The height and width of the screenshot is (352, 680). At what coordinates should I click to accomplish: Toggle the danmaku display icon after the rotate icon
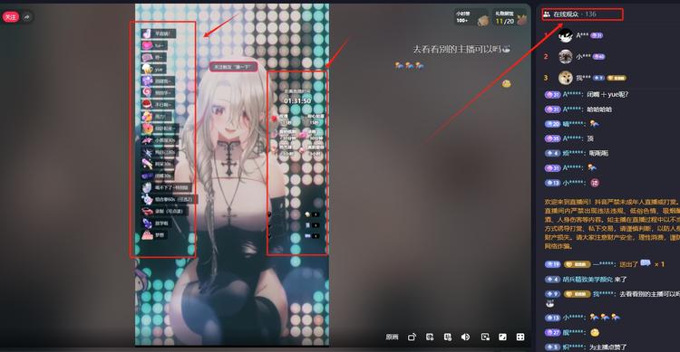(x=430, y=337)
